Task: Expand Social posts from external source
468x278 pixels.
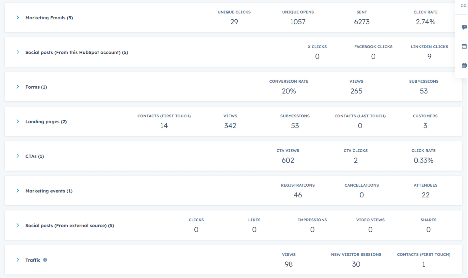Action: (x=18, y=226)
